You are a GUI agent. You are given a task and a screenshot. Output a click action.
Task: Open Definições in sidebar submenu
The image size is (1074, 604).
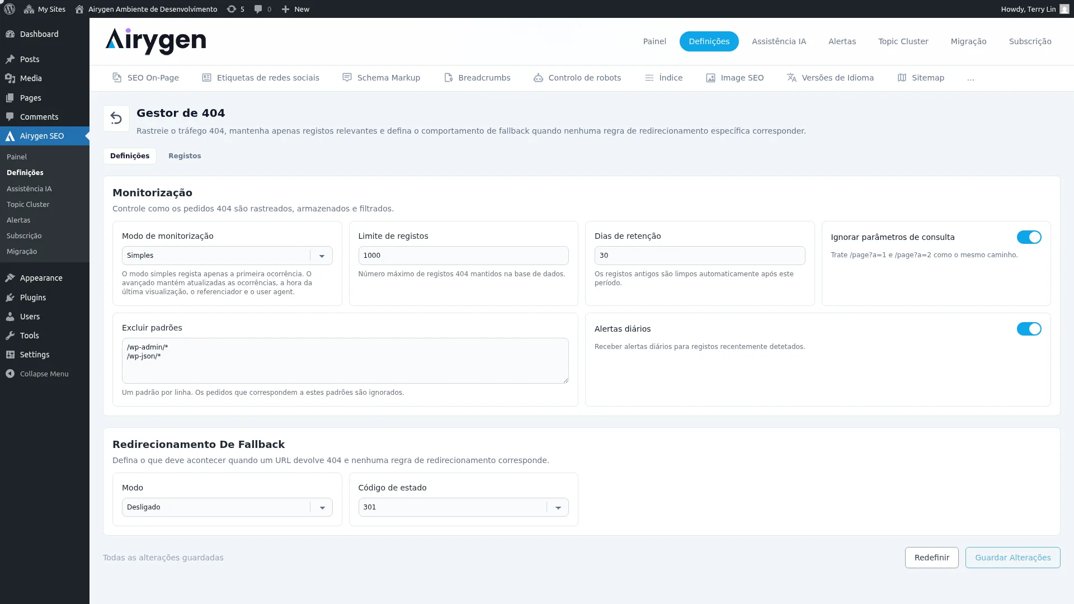[25, 173]
